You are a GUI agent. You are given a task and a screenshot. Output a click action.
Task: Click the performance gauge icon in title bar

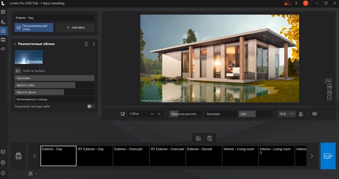[288, 3]
